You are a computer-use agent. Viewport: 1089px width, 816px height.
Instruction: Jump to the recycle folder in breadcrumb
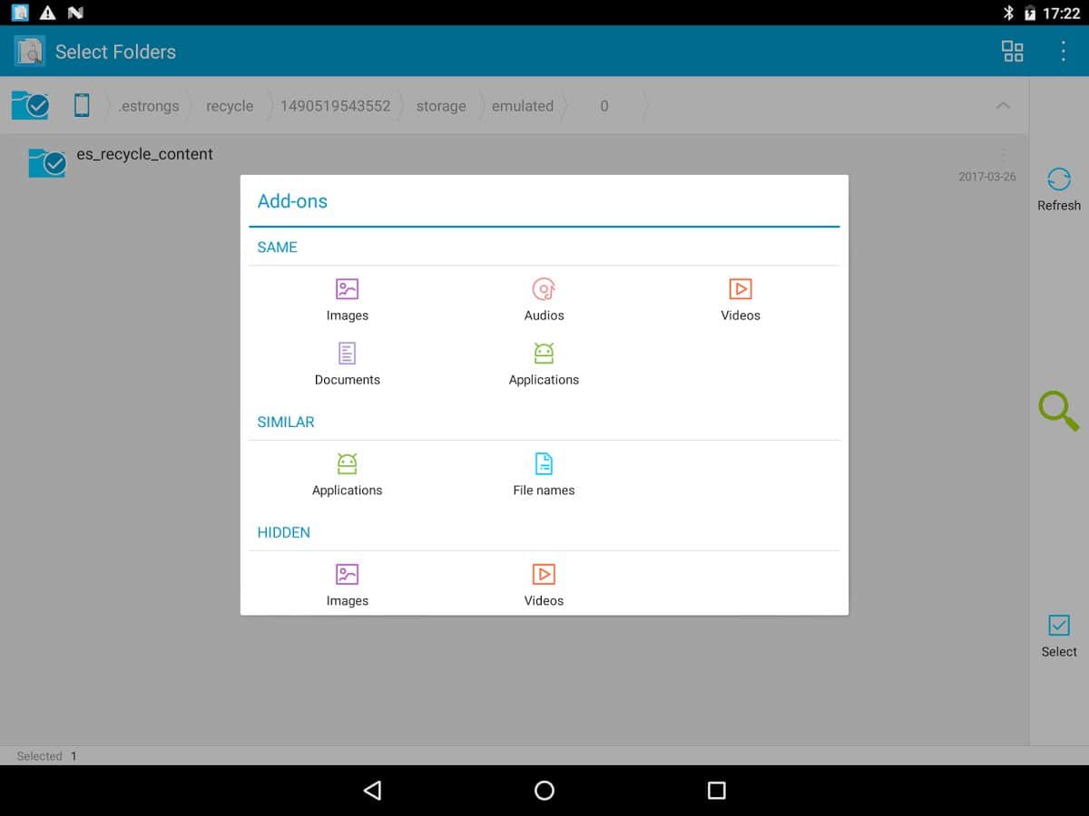(x=230, y=106)
